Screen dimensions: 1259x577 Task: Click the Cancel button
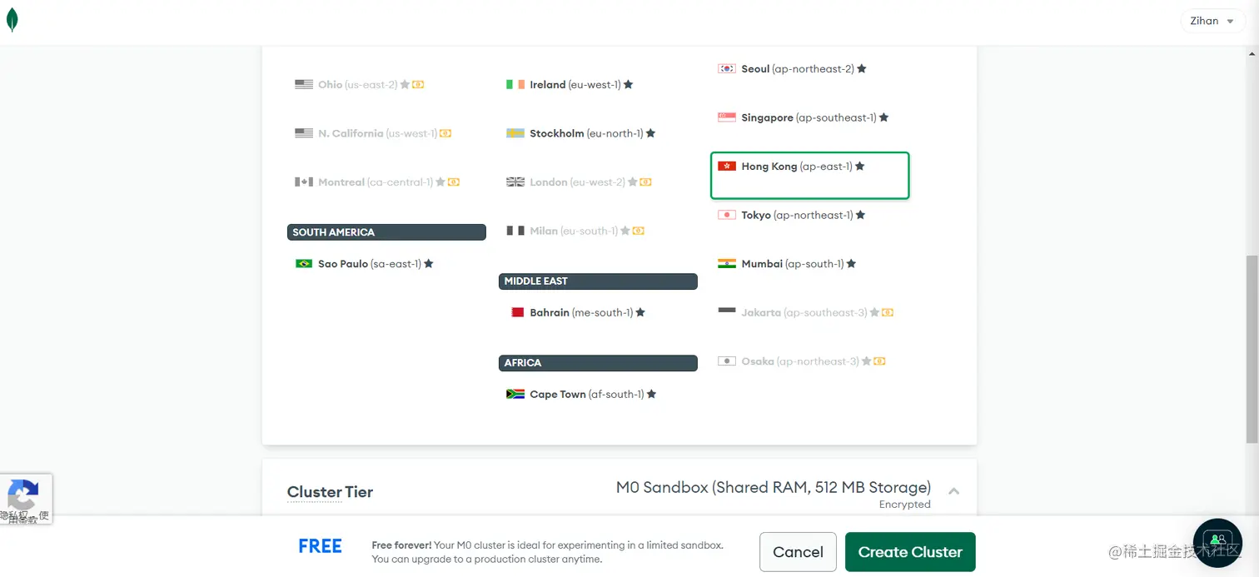pos(798,552)
